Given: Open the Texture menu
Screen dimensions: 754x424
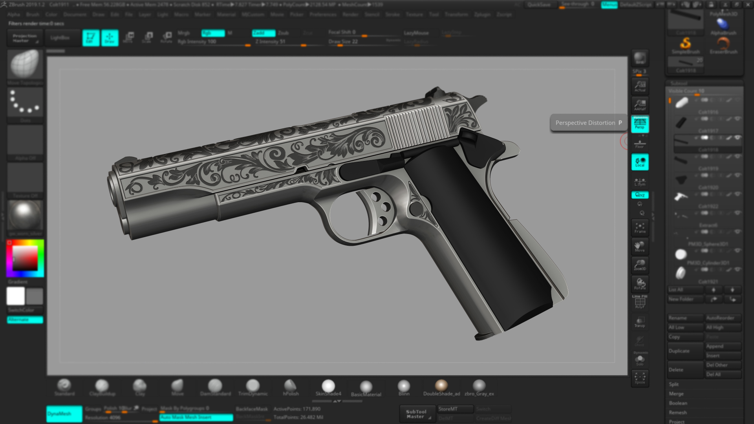Looking at the screenshot, I should (415, 15).
